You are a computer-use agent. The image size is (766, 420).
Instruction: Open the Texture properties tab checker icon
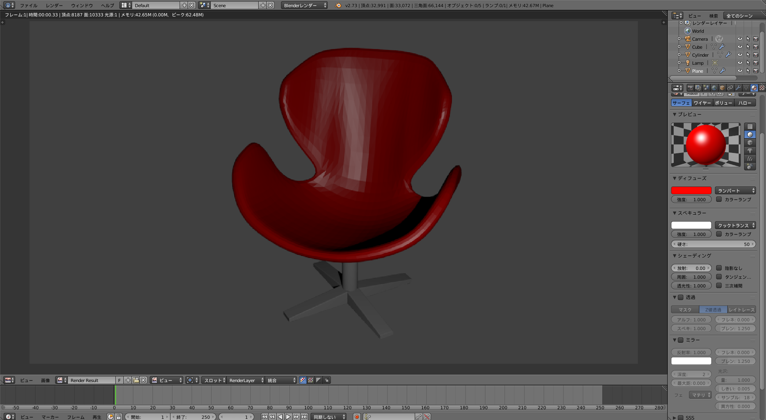click(x=762, y=88)
